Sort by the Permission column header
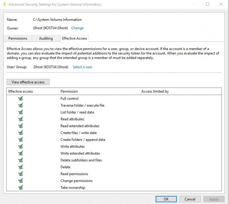Screen dimensions: 229x204 (x=69, y=91)
